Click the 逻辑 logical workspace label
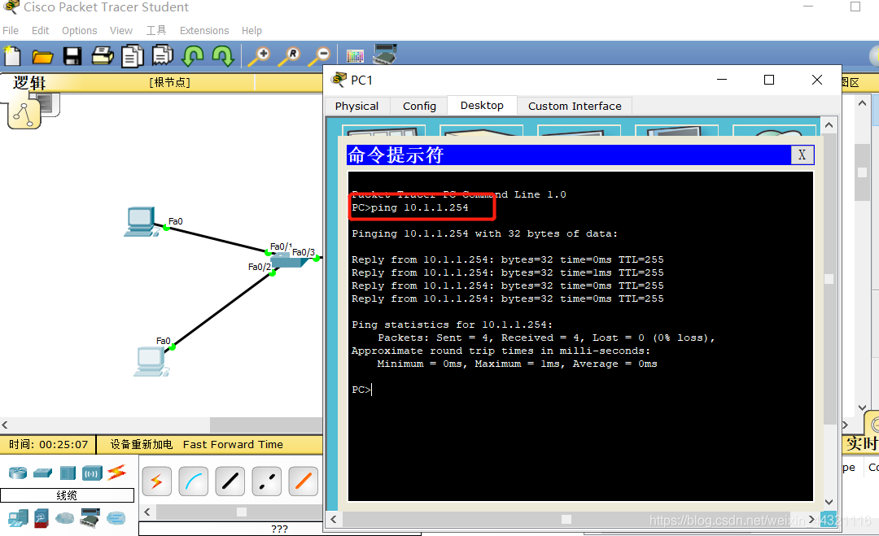This screenshot has width=879, height=536. pos(30,83)
